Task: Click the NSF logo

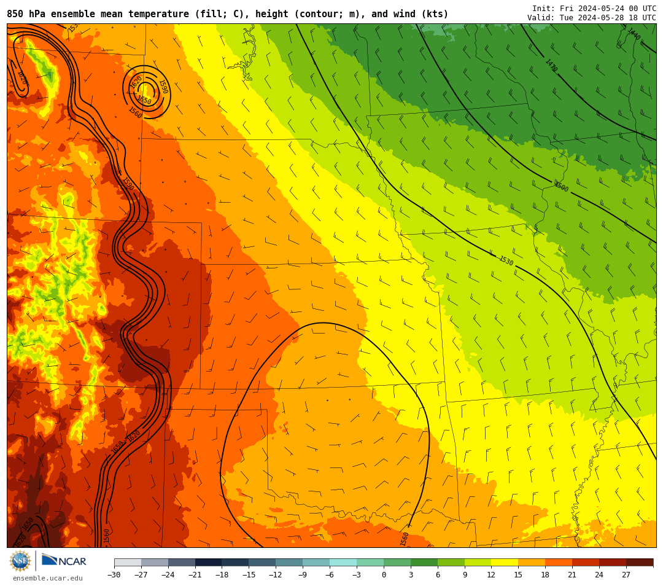Action: [20, 561]
